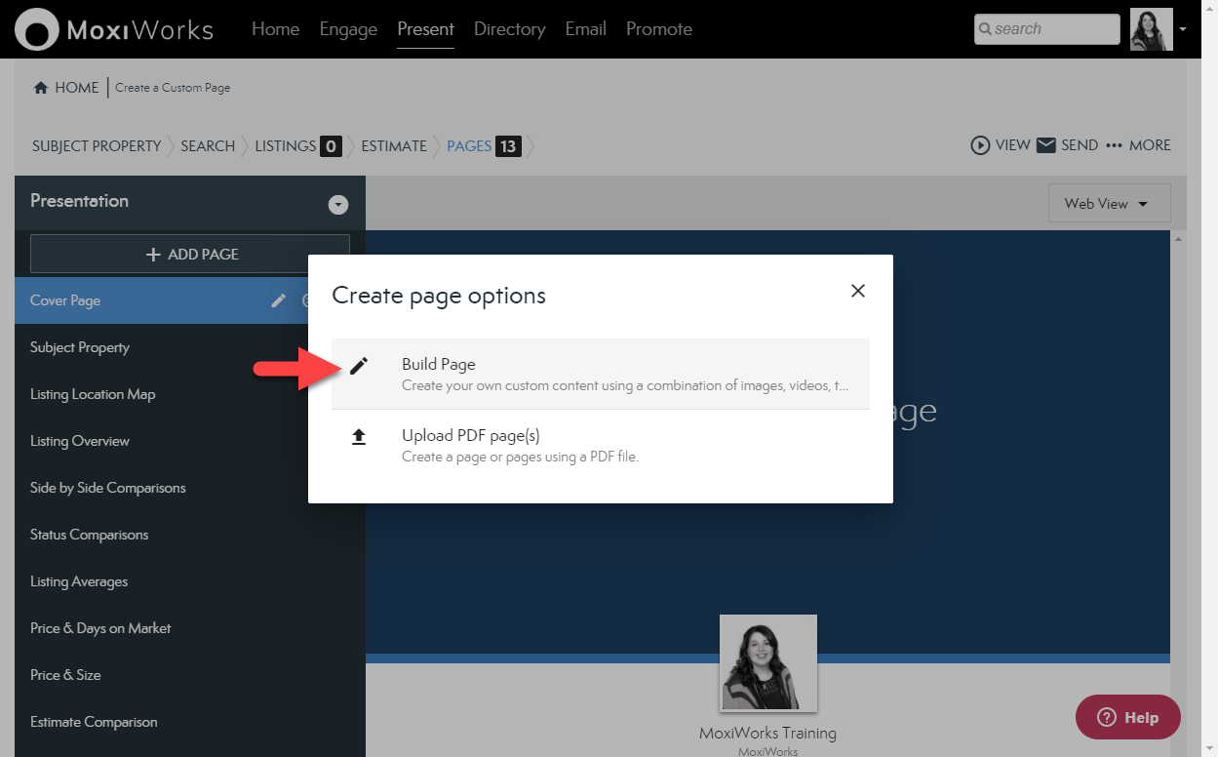1218x757 pixels.
Task: Click the VIEW play icon
Action: coord(980,145)
